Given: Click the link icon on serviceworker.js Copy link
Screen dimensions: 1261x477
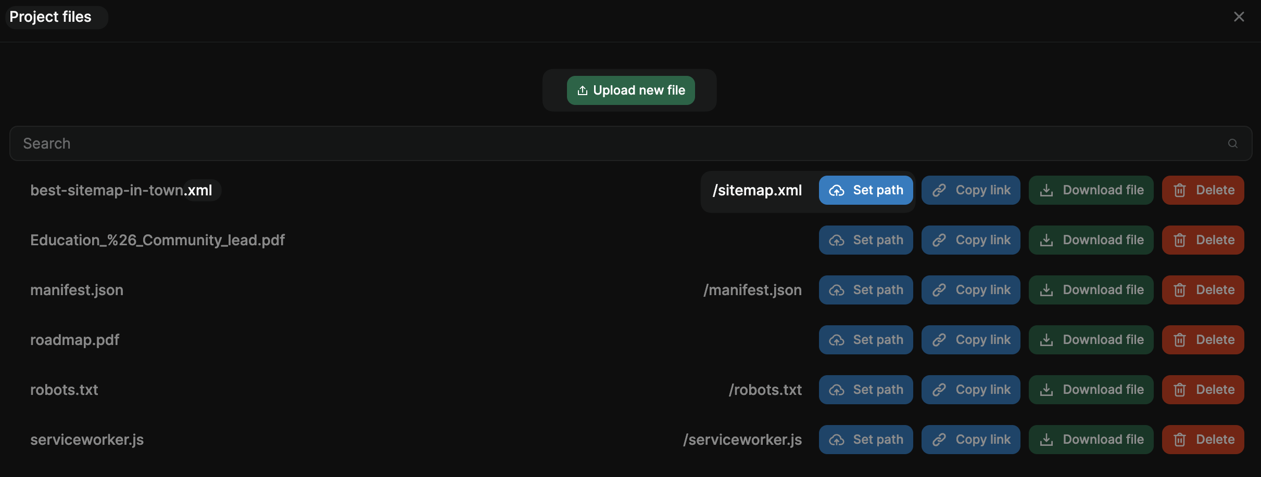Looking at the screenshot, I should [940, 439].
